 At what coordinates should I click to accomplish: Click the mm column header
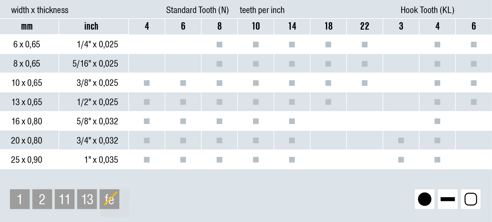pyautogui.click(x=27, y=26)
